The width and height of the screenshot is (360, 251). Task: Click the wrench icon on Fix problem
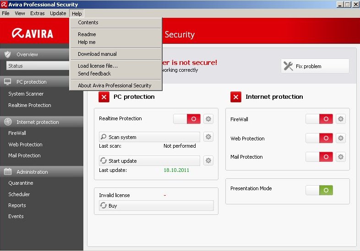point(288,66)
